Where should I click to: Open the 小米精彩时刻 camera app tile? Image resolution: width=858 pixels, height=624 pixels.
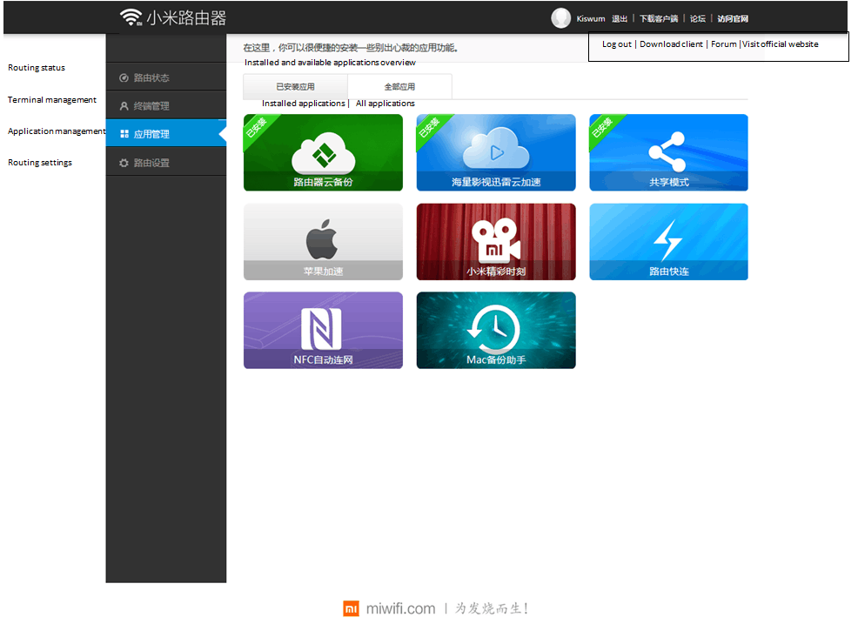496,242
